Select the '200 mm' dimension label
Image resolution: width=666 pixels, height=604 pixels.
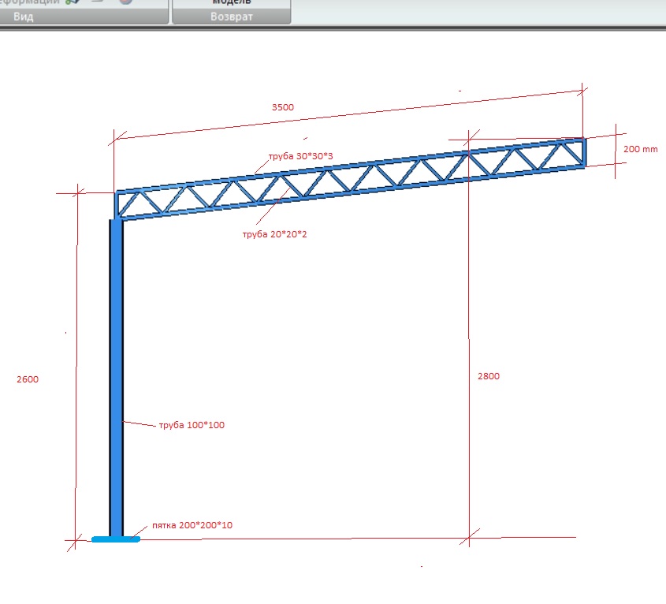click(641, 149)
